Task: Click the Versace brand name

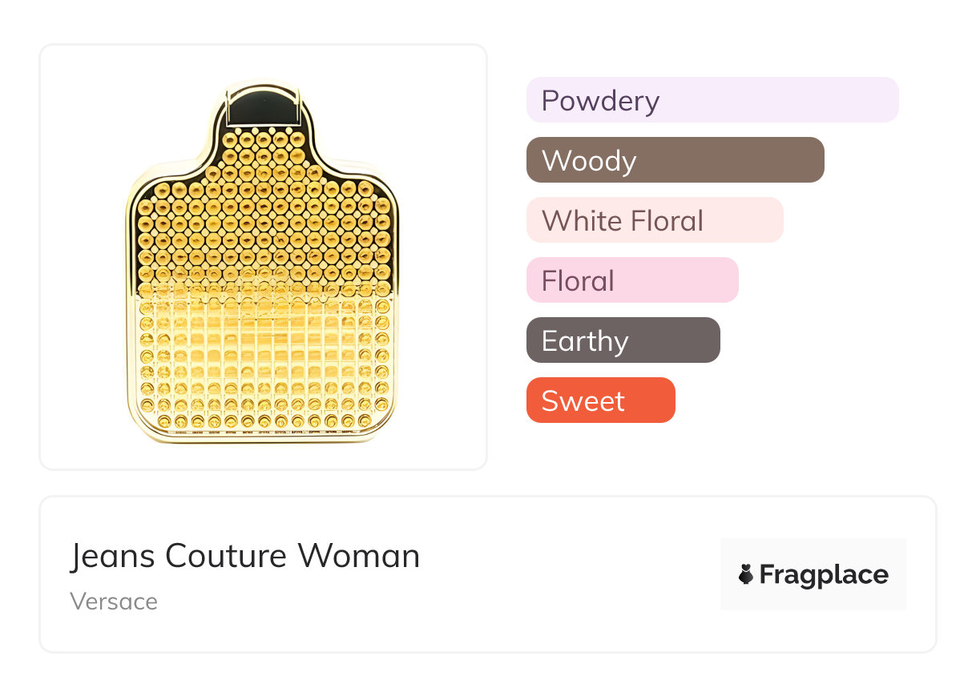Action: tap(114, 601)
